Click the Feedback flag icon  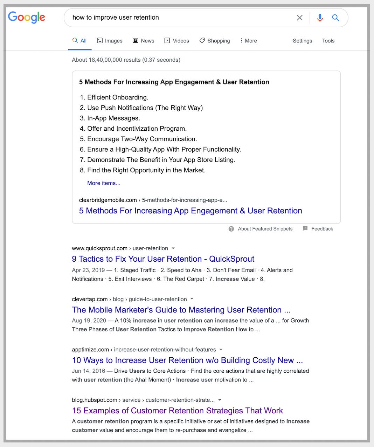click(305, 228)
